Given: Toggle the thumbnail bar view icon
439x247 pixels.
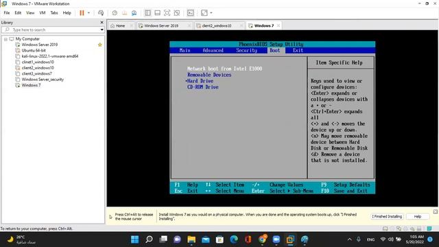Looking at the screenshot, I should tap(157, 13).
